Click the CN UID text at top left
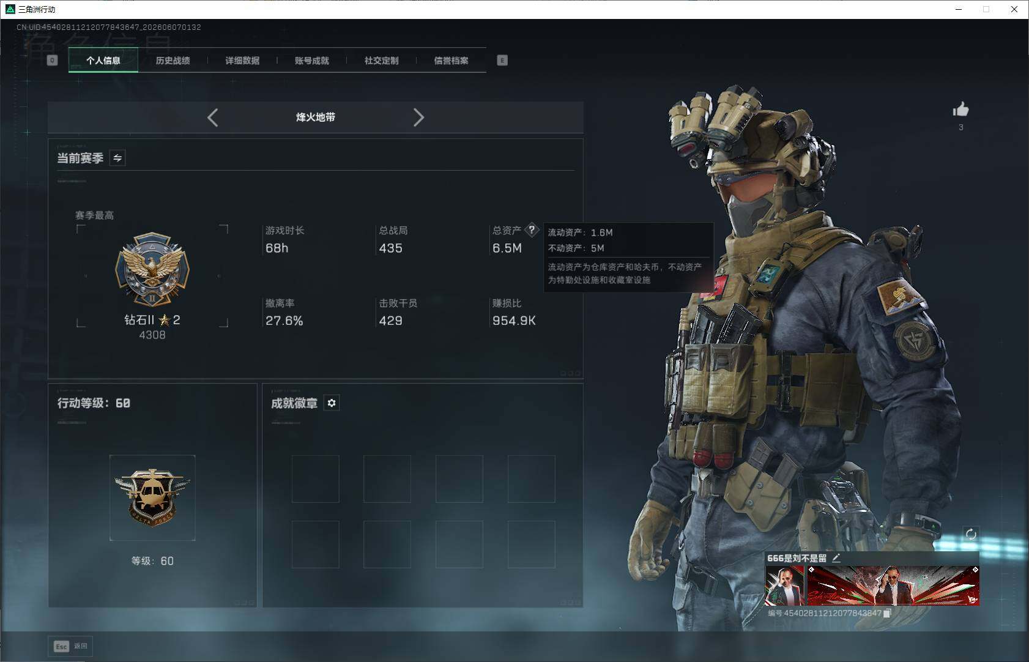Image resolution: width=1029 pixels, height=662 pixels. [x=109, y=27]
